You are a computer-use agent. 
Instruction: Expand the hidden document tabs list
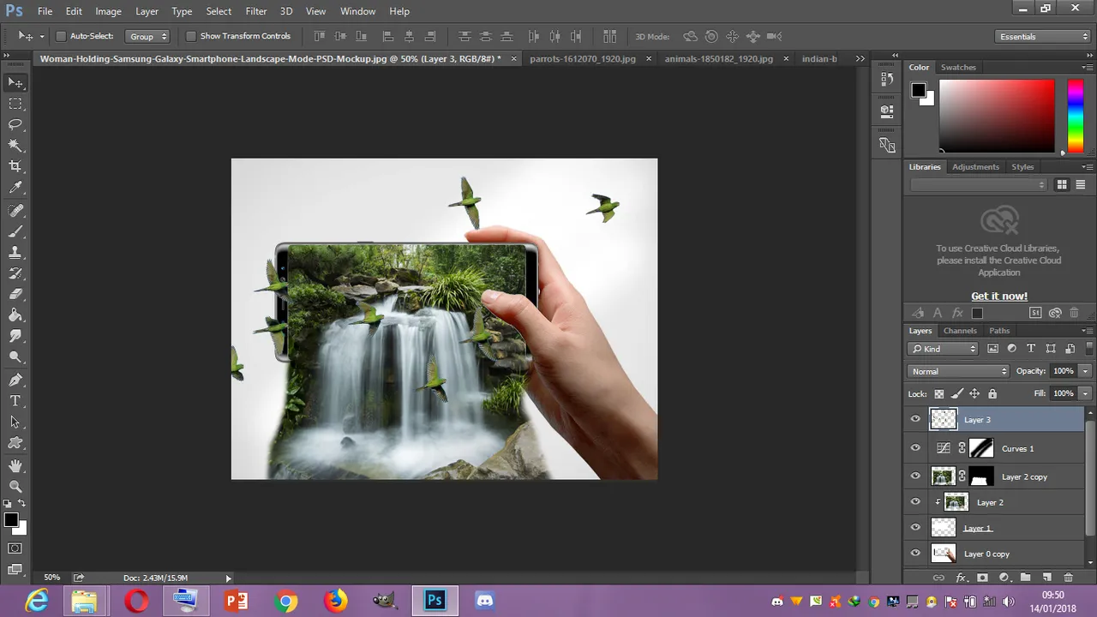tap(860, 58)
